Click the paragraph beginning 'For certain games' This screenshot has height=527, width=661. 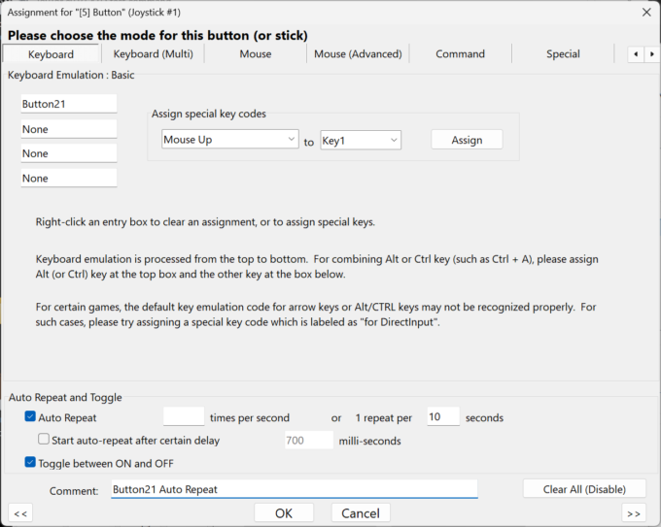tap(316, 314)
